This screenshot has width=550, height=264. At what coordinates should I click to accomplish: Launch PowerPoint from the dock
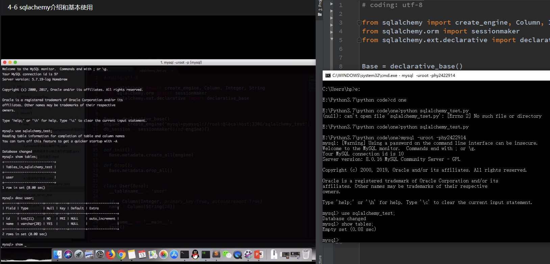click(x=259, y=254)
